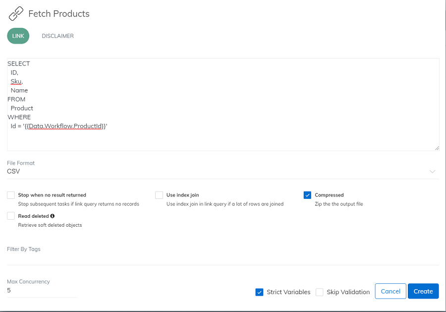Select the LINK tab
Viewport: 446px width, 312px height.
18,36
